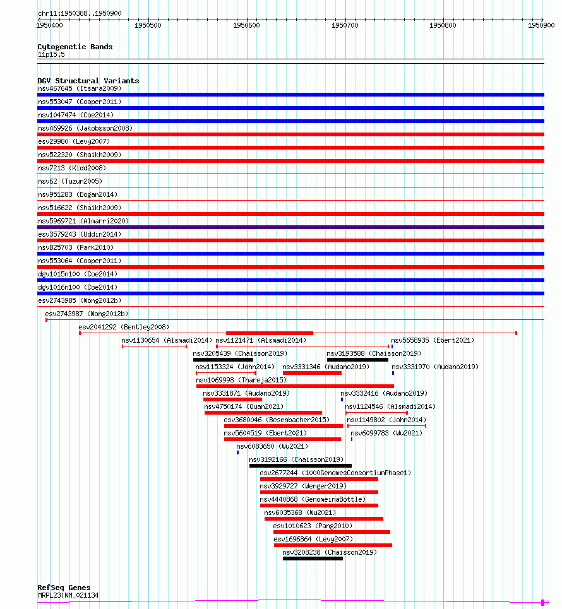Click the 1950600 ruler tick label
This screenshot has width=562, height=609.
click(x=246, y=25)
